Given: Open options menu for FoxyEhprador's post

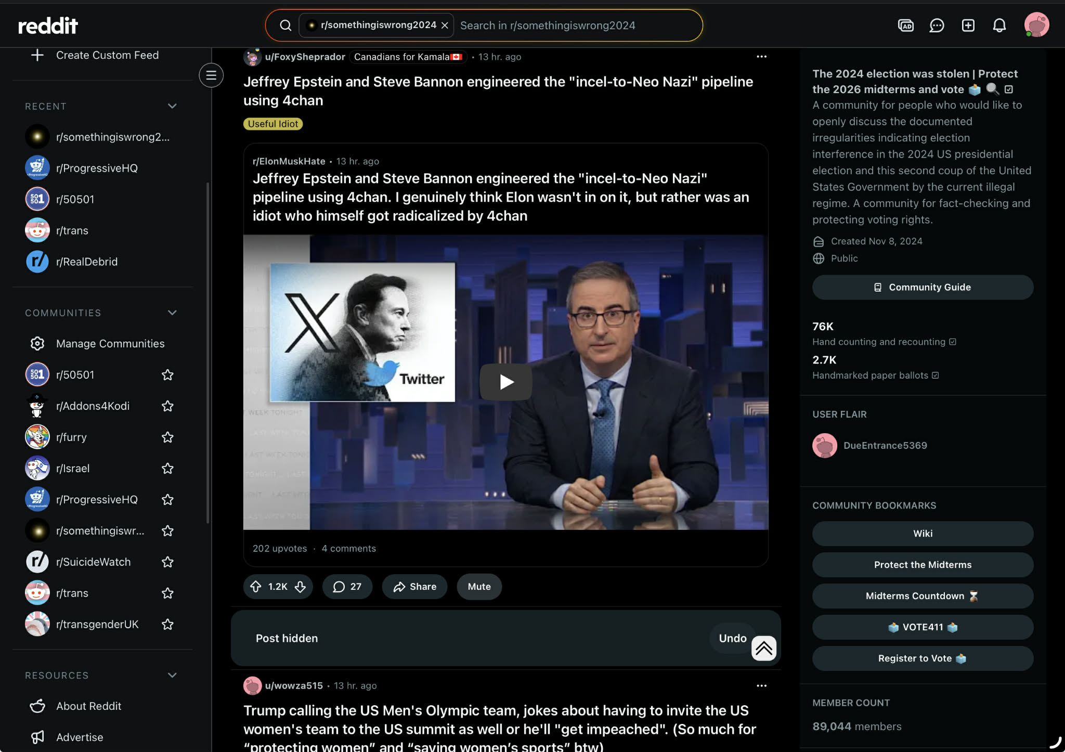Looking at the screenshot, I should coord(761,57).
